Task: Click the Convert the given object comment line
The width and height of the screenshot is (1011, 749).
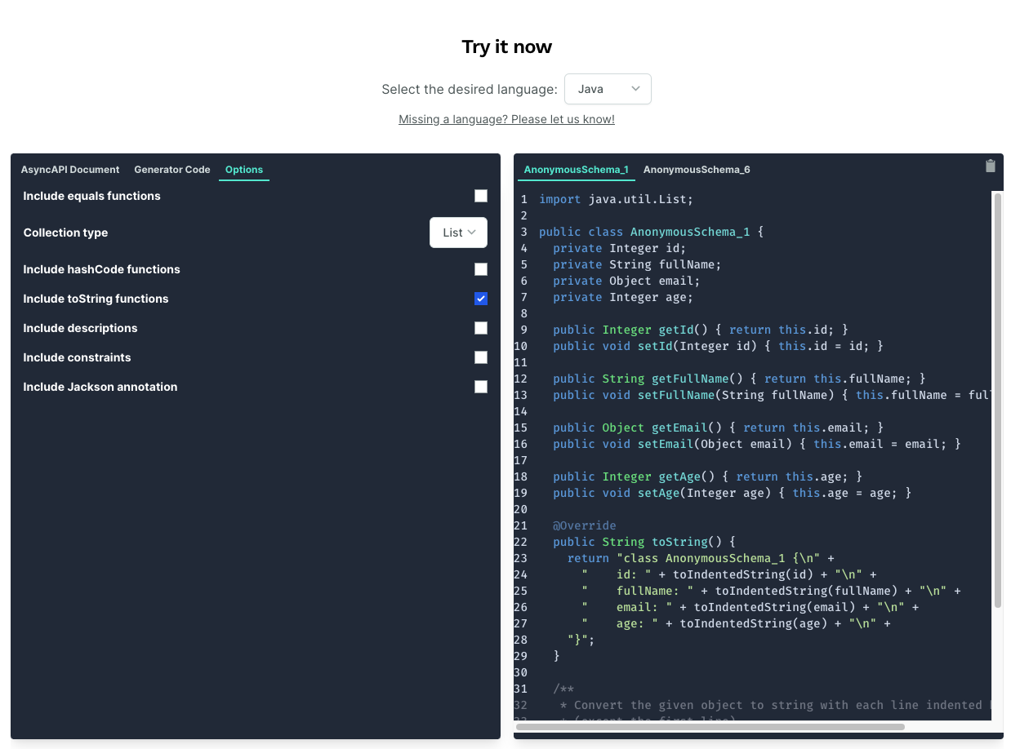Action: 775,705
